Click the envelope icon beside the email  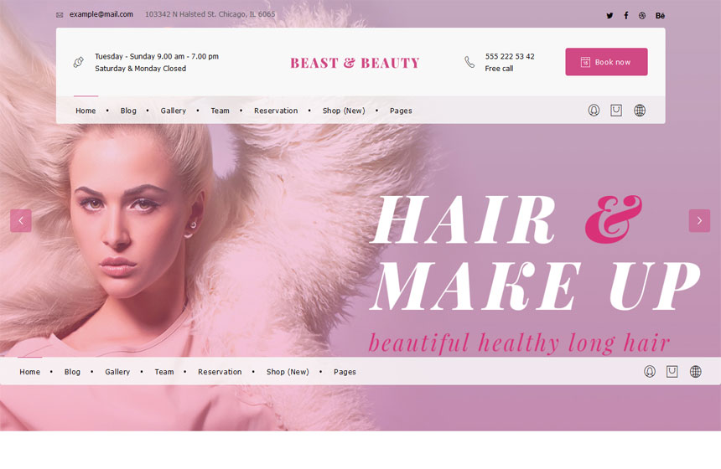pyautogui.click(x=60, y=15)
